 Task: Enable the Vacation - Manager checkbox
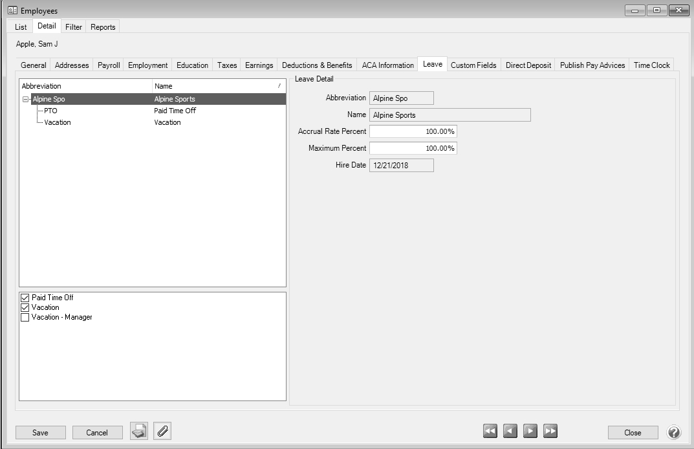coord(25,317)
